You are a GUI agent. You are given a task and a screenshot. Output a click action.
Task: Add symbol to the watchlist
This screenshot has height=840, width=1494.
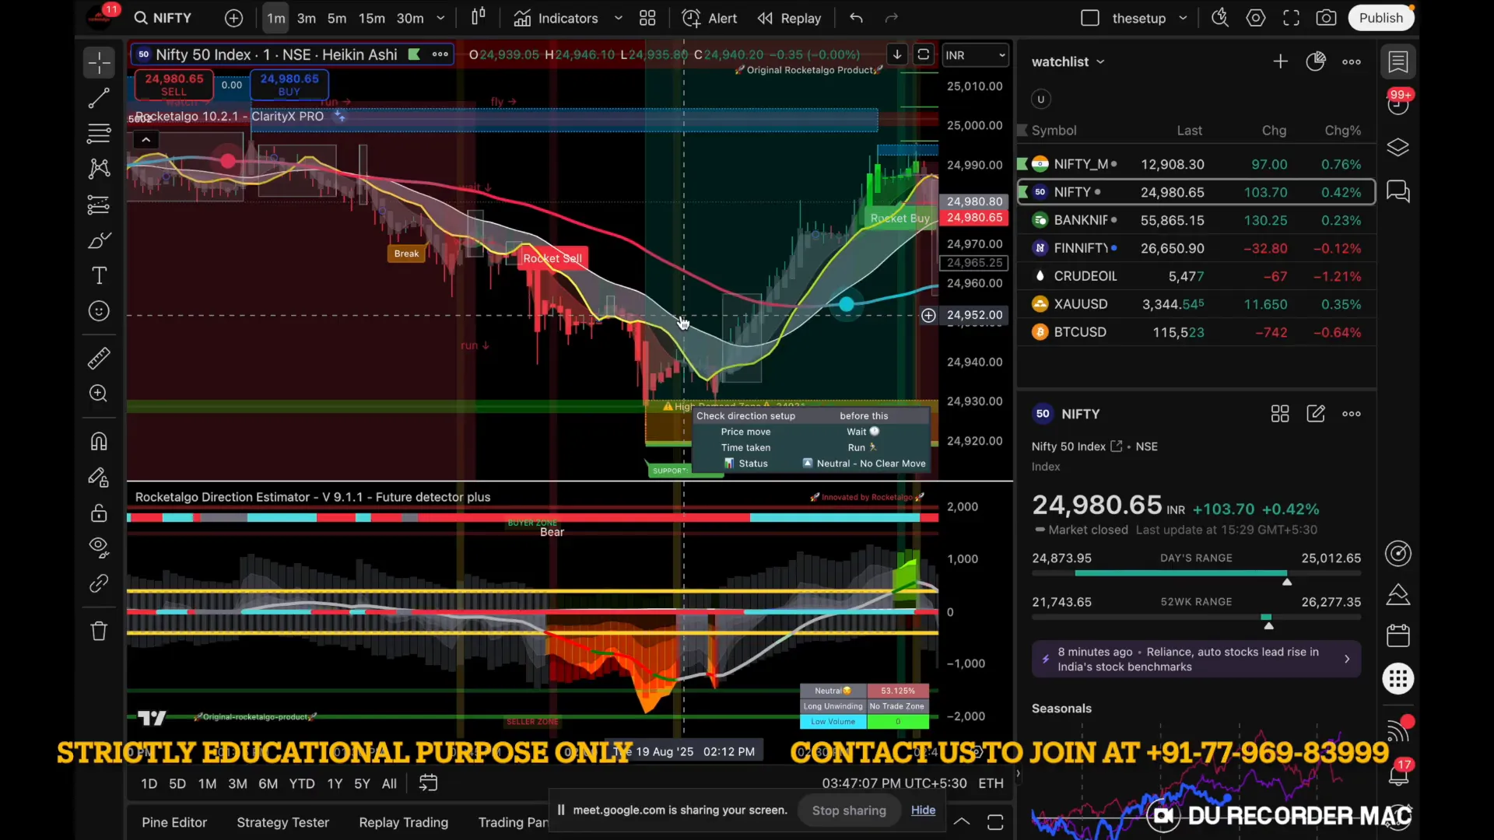pos(1280,61)
